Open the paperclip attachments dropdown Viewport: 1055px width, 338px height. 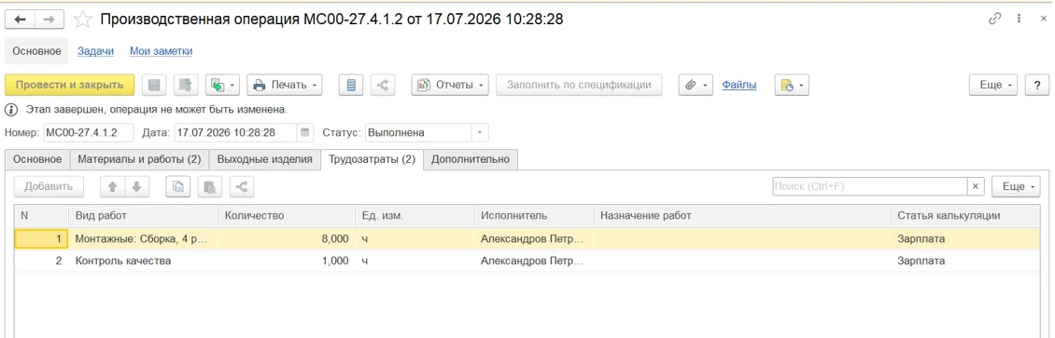[696, 85]
